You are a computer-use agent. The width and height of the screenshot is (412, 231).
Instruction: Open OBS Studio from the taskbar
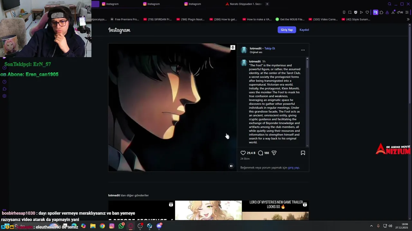click(x=140, y=226)
